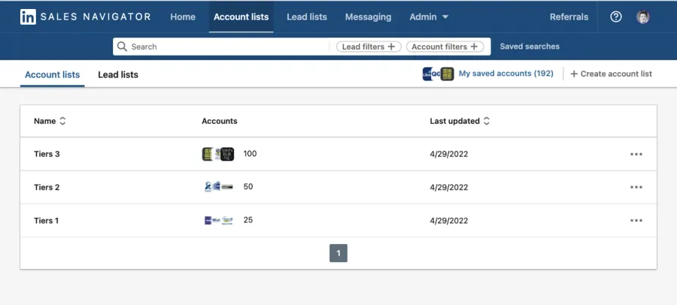Sort the list by Last updated
Viewport: 677px width, 305px height.
tap(460, 121)
